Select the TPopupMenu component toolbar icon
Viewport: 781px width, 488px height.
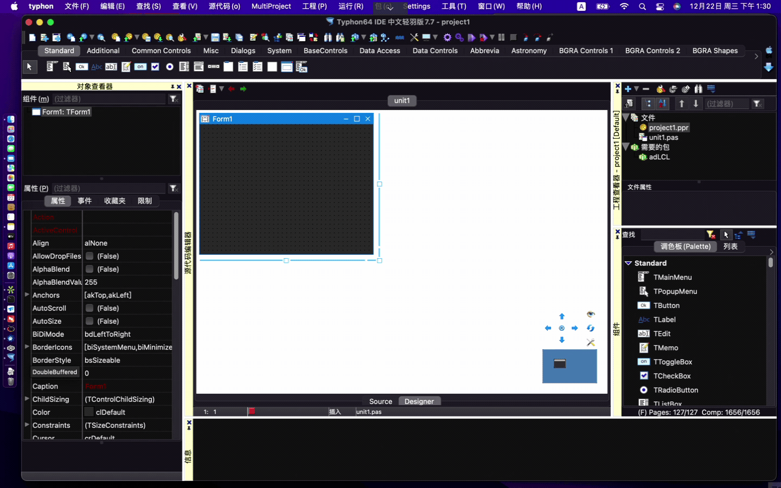(66, 66)
